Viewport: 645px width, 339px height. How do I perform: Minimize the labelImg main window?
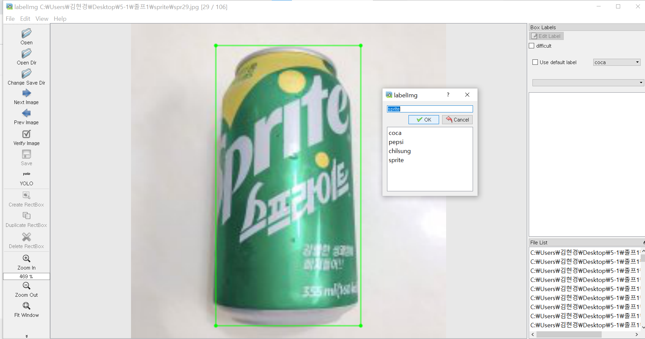click(x=599, y=6)
